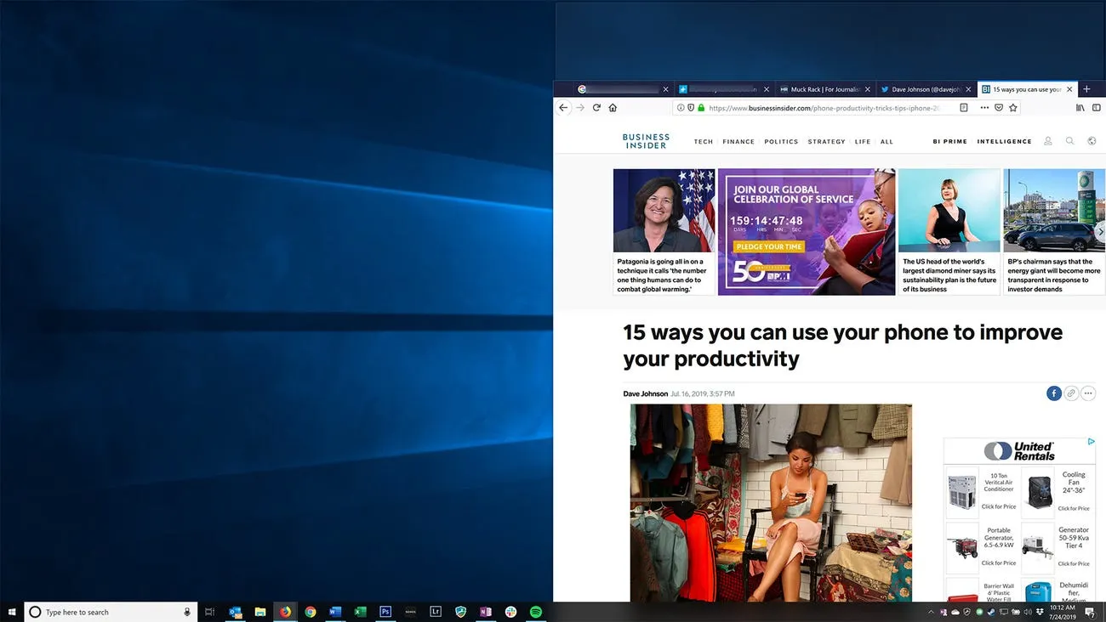Share the article on Facebook
Viewport: 1106px width, 622px height.
(1054, 393)
